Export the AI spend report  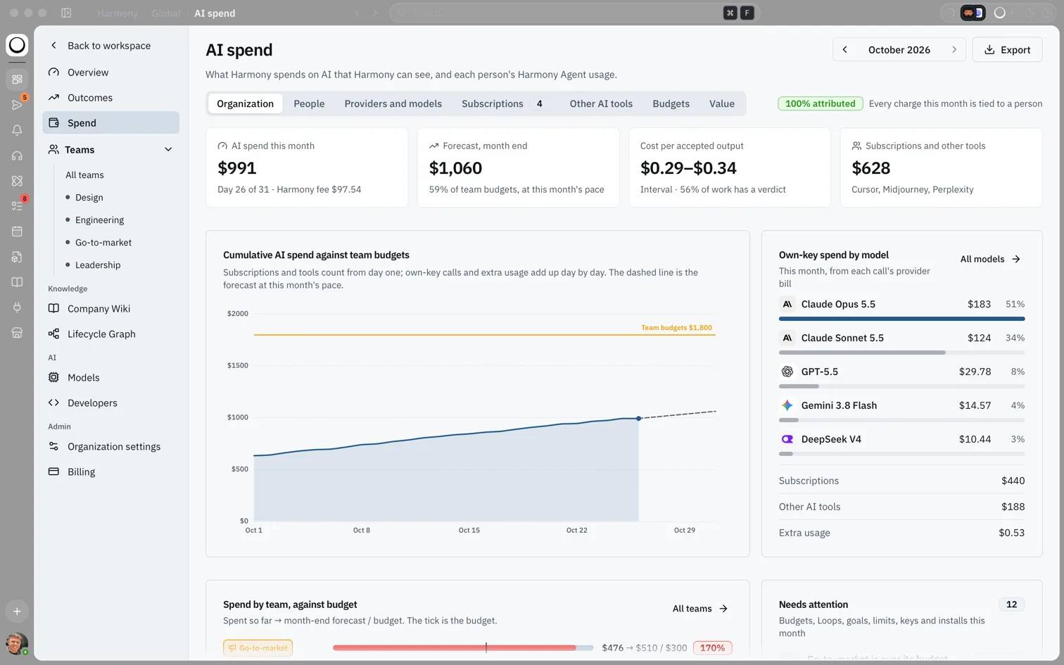point(1007,50)
